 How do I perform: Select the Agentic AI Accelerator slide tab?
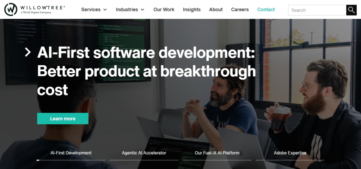[144, 153]
